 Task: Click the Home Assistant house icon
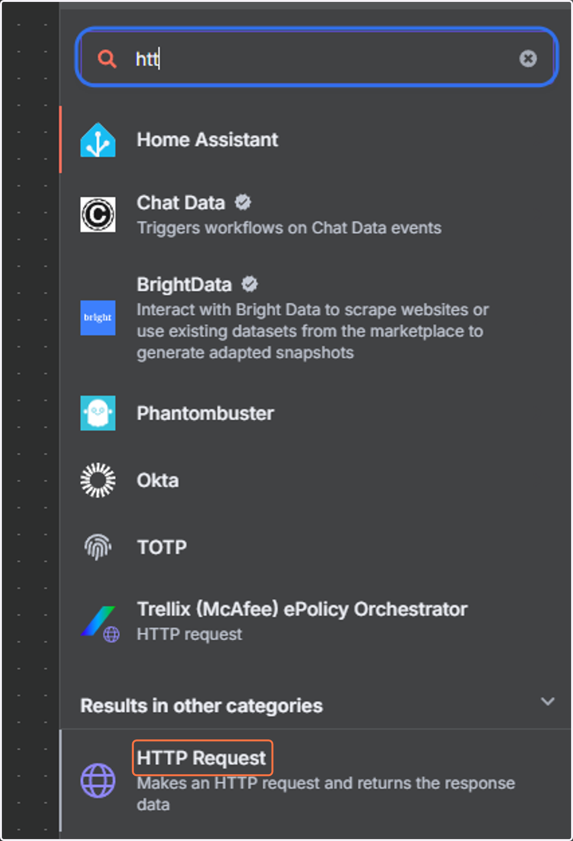[x=98, y=140]
